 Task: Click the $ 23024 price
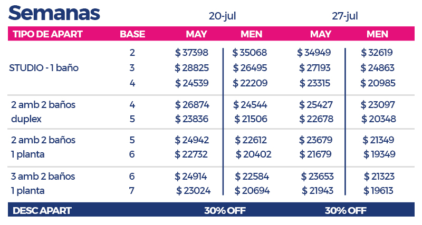click(x=193, y=190)
